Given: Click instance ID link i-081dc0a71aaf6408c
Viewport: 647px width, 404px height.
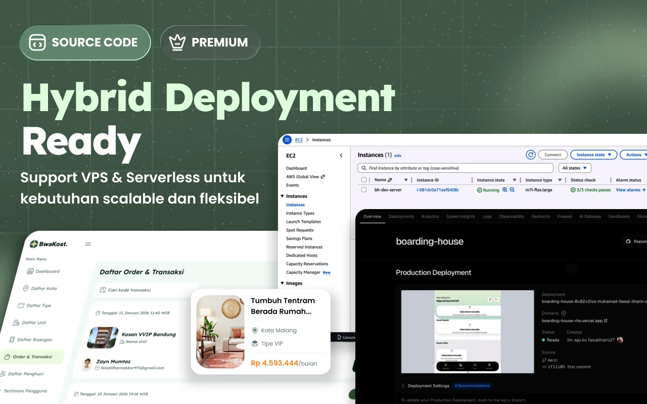Looking at the screenshot, I should pyautogui.click(x=438, y=190).
